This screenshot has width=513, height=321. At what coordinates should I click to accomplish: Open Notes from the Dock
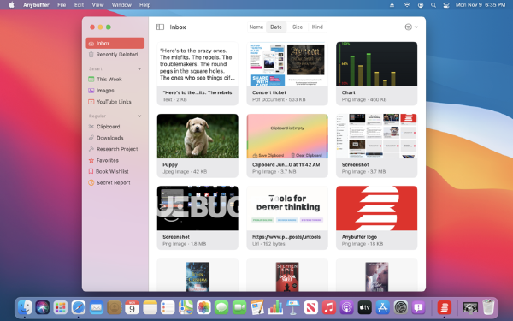[150, 307]
